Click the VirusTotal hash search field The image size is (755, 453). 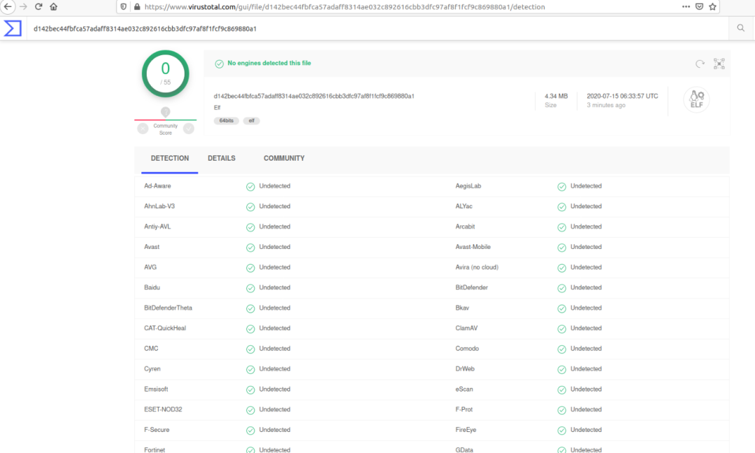(377, 29)
